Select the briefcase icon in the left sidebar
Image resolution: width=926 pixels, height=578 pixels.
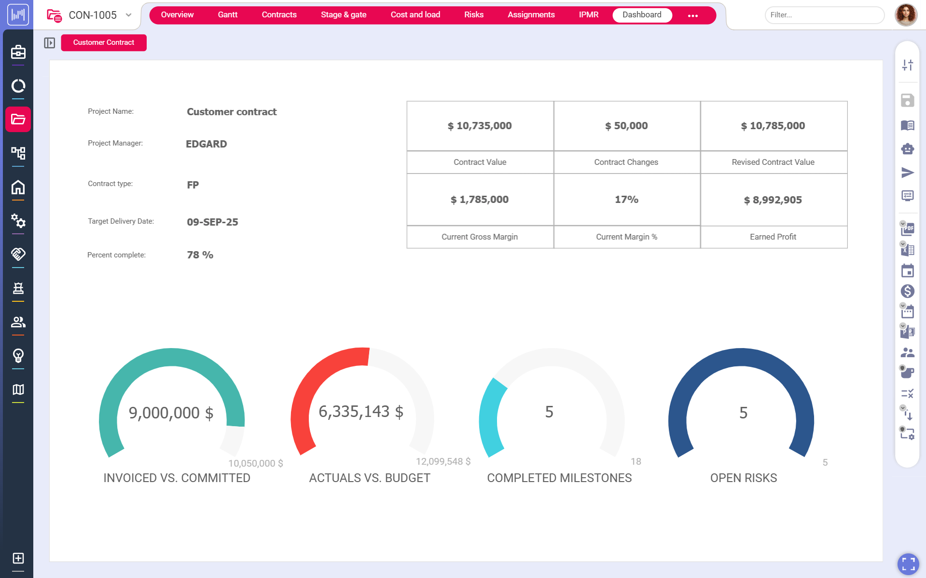tap(18, 53)
